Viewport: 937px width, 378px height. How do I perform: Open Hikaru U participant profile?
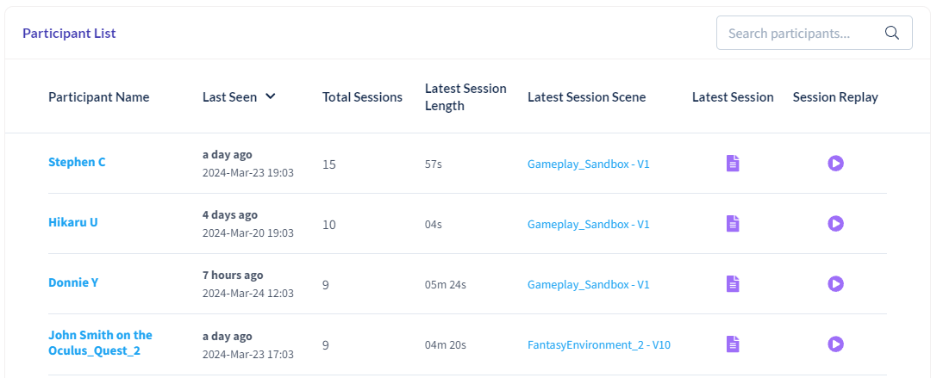(73, 222)
